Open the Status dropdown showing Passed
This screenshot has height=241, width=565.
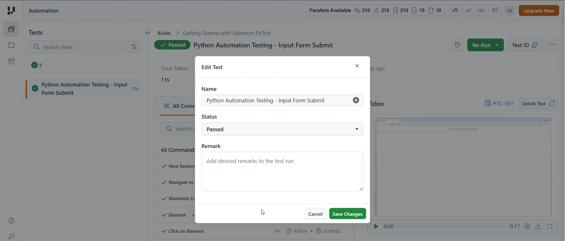pyautogui.click(x=282, y=129)
